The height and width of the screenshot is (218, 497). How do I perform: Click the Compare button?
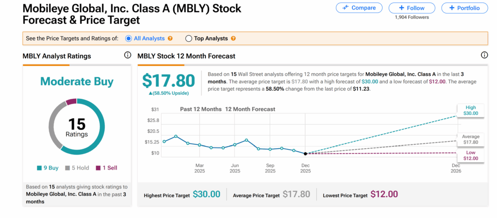pyautogui.click(x=358, y=8)
